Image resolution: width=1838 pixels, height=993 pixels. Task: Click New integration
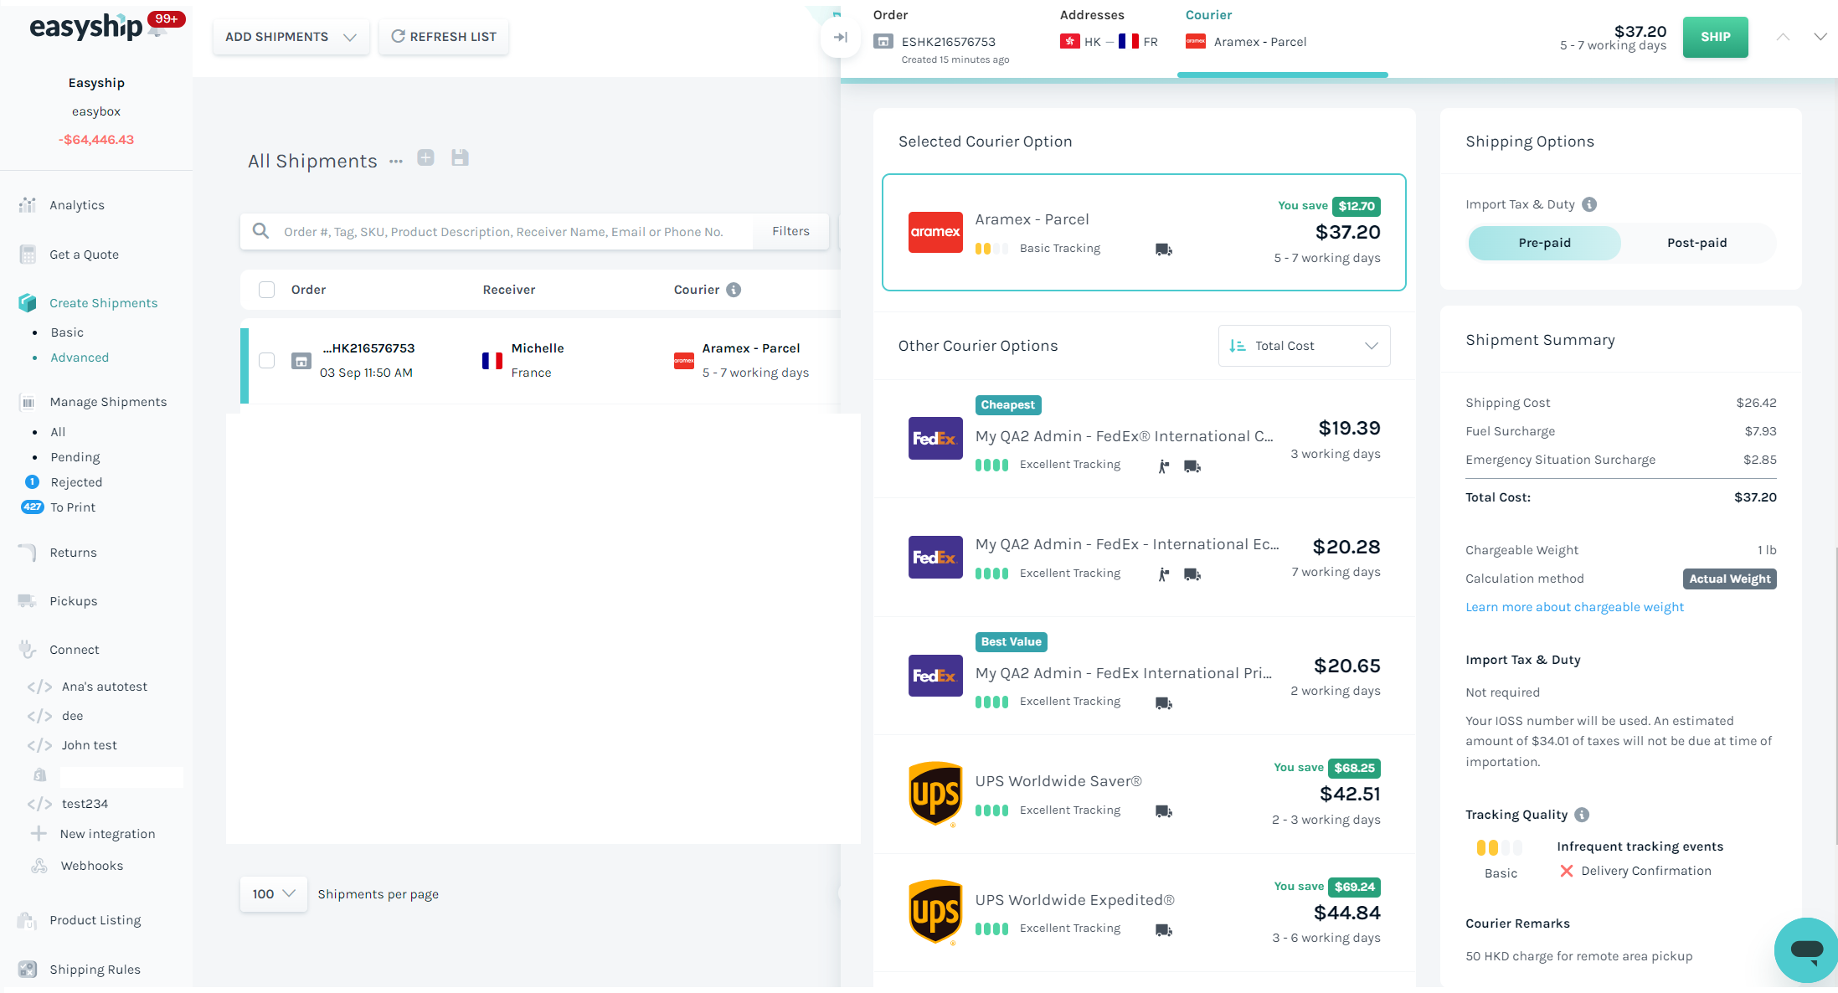coord(107,834)
